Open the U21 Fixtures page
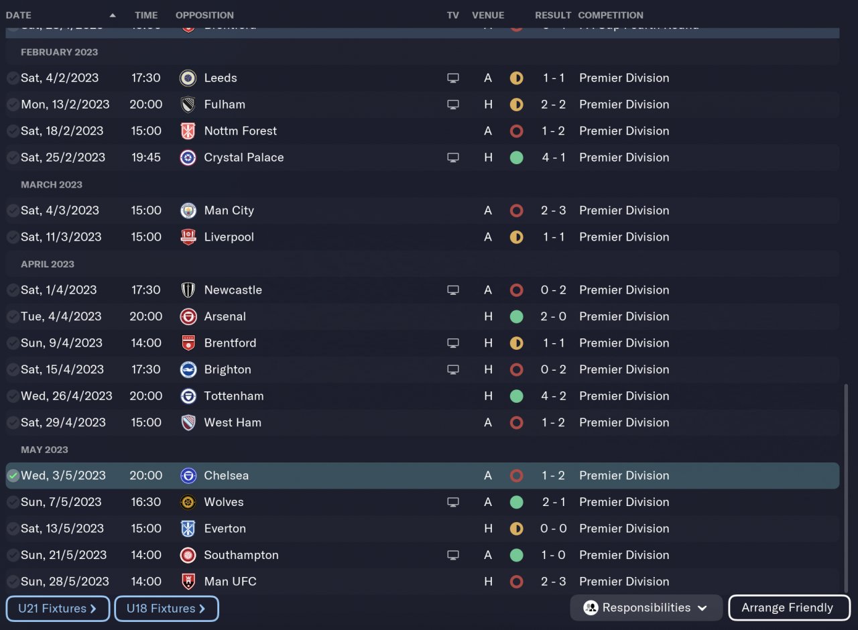 click(58, 609)
